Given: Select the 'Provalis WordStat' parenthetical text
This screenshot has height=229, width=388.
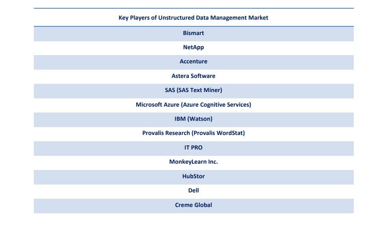Looking at the screenshot, I should pos(218,133).
